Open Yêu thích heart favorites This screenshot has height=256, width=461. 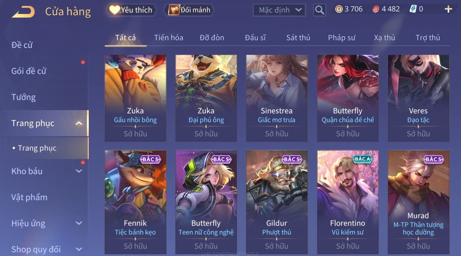point(132,10)
